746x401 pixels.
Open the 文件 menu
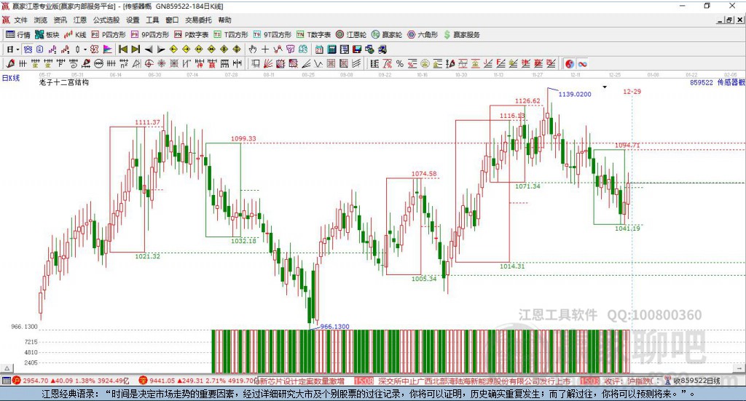(x=20, y=20)
